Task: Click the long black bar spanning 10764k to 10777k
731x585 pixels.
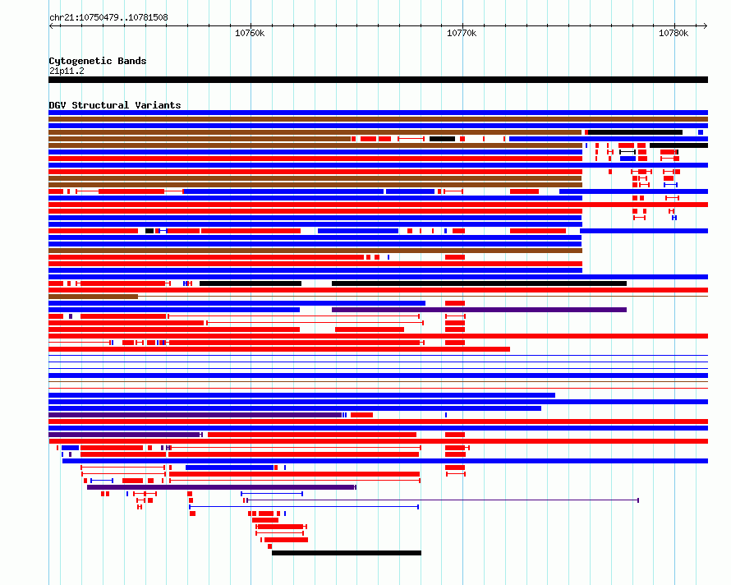Action: pos(479,283)
